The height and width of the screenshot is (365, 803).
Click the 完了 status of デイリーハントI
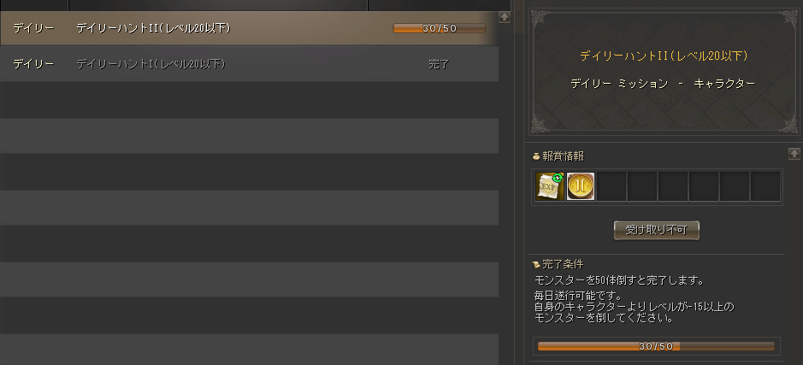pos(439,64)
